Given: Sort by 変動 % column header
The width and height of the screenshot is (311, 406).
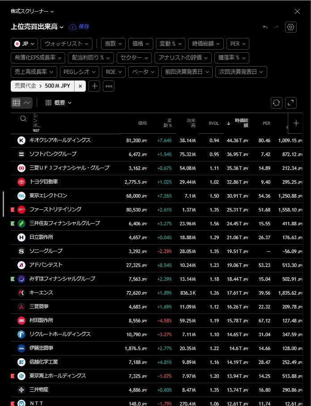Looking at the screenshot, I should 168,123.
